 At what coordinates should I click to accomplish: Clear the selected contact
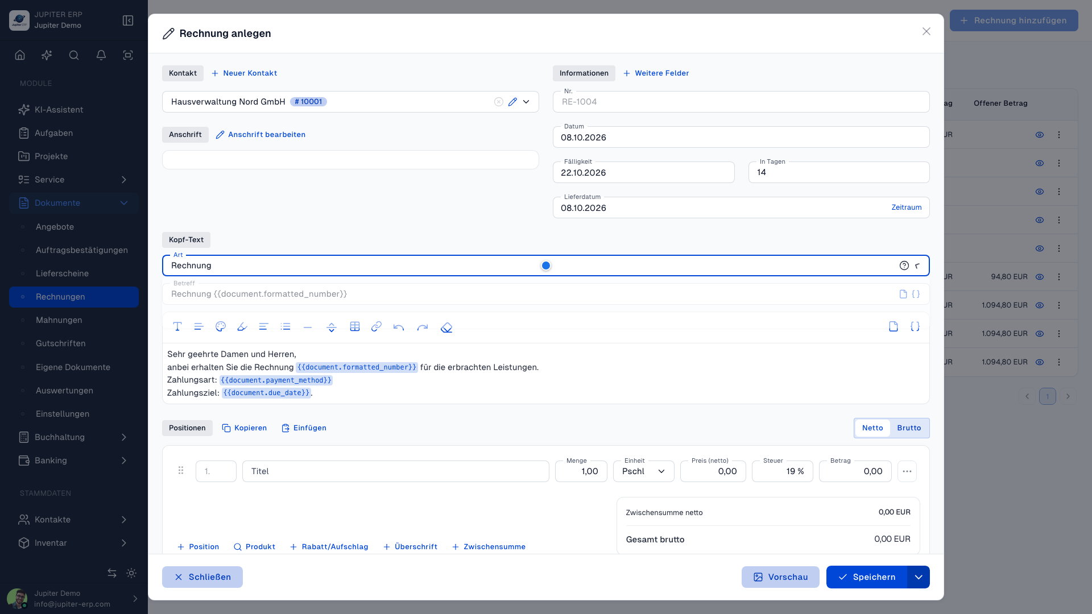click(x=499, y=102)
